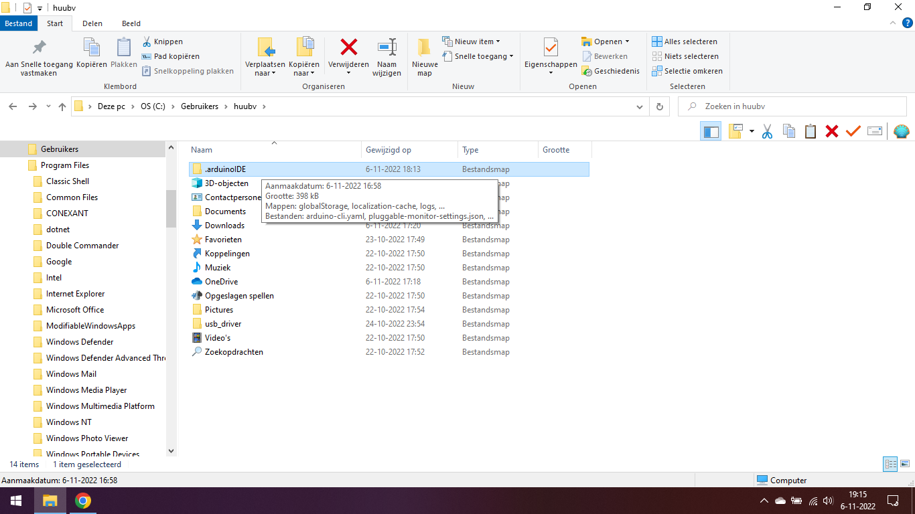Viewport: 915px width, 514px height.
Task: Refresh the huubv folder view
Action: click(x=660, y=106)
